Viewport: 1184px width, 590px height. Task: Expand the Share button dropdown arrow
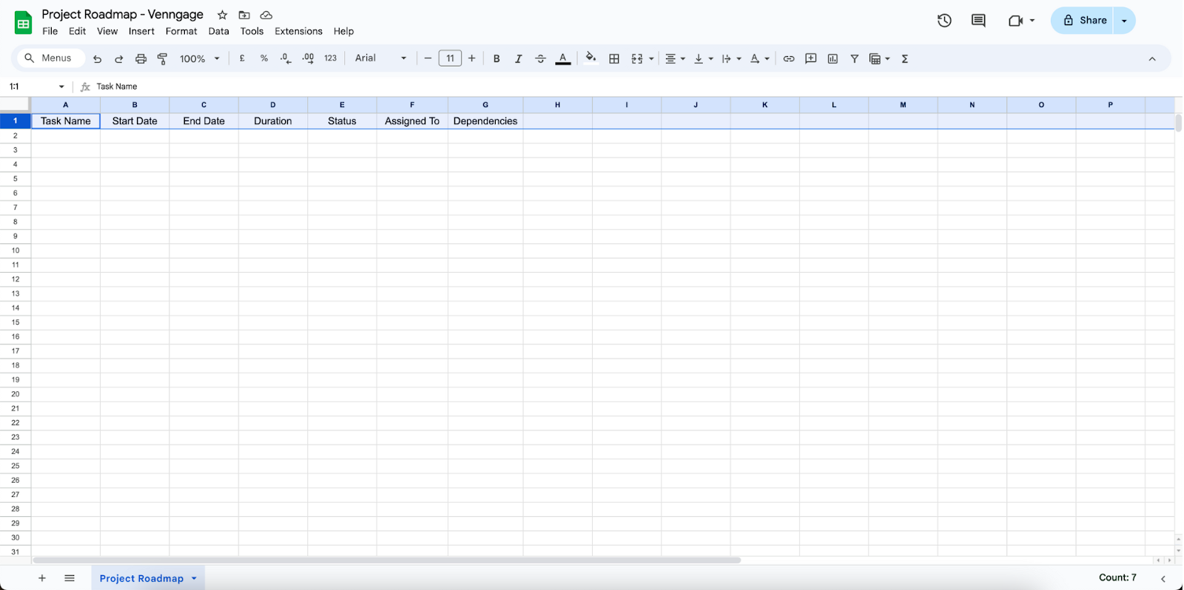pyautogui.click(x=1124, y=21)
